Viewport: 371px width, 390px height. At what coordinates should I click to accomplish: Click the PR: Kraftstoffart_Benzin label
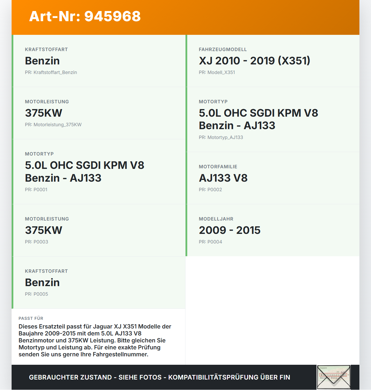(x=51, y=72)
